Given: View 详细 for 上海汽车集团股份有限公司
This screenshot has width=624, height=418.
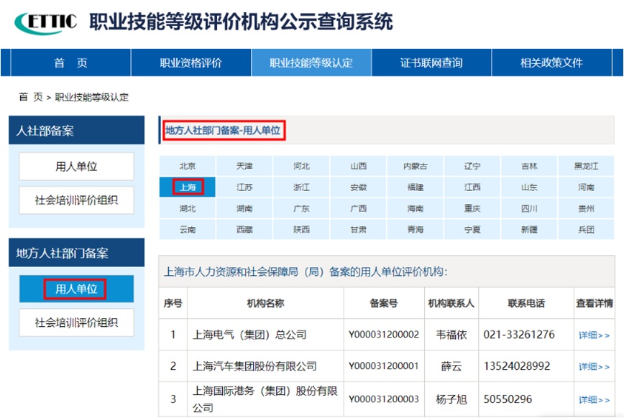Looking at the screenshot, I should pos(594,366).
